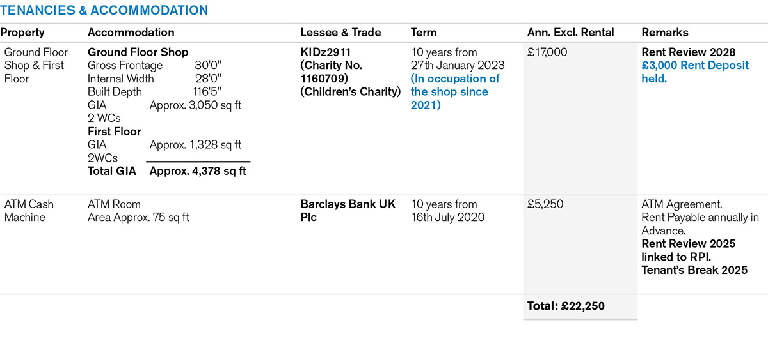Click the Remarks column header
The image size is (768, 348).
tap(665, 33)
